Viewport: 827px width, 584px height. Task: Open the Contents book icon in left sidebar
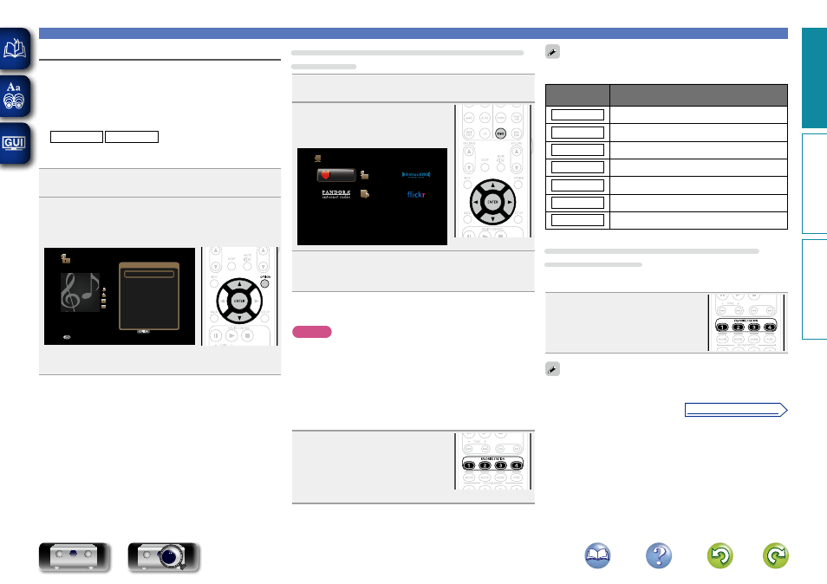click(x=17, y=49)
